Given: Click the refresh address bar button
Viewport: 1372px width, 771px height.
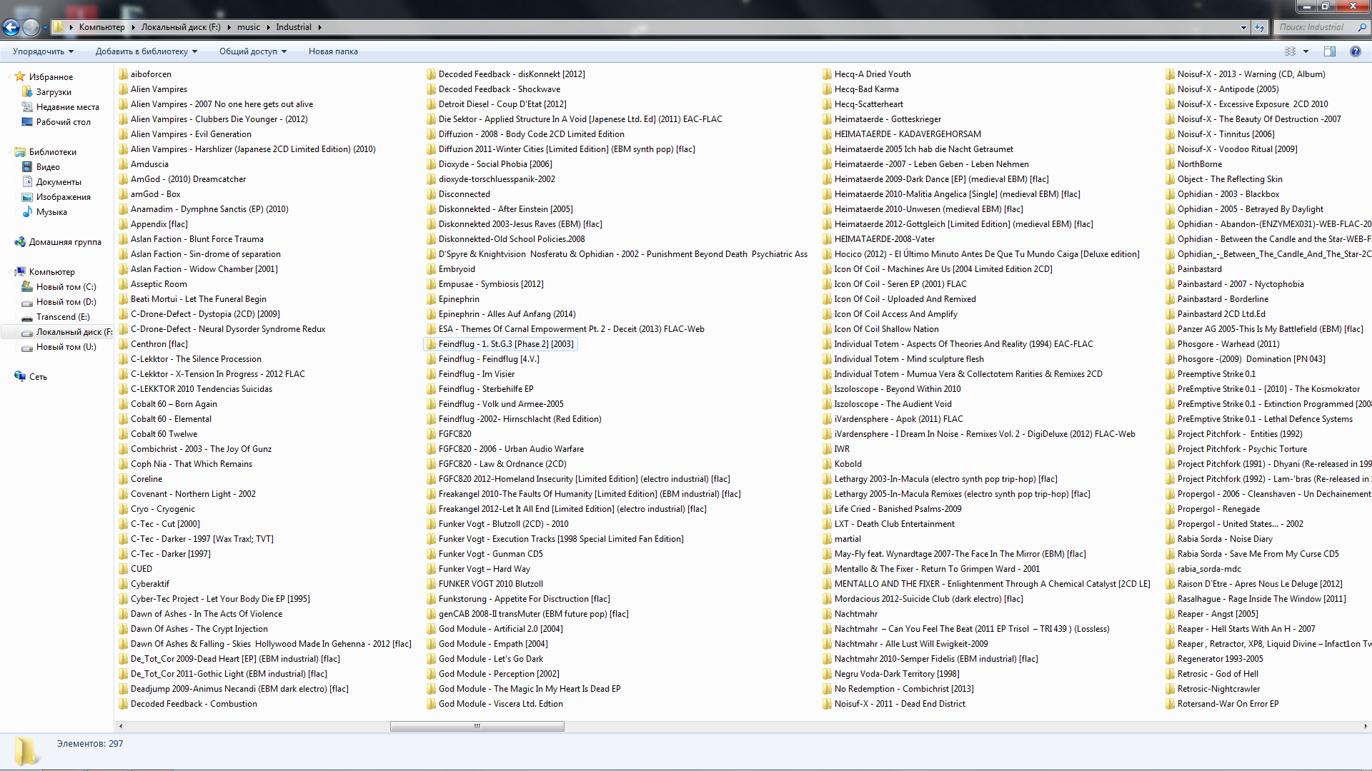Looking at the screenshot, I should click(1260, 27).
